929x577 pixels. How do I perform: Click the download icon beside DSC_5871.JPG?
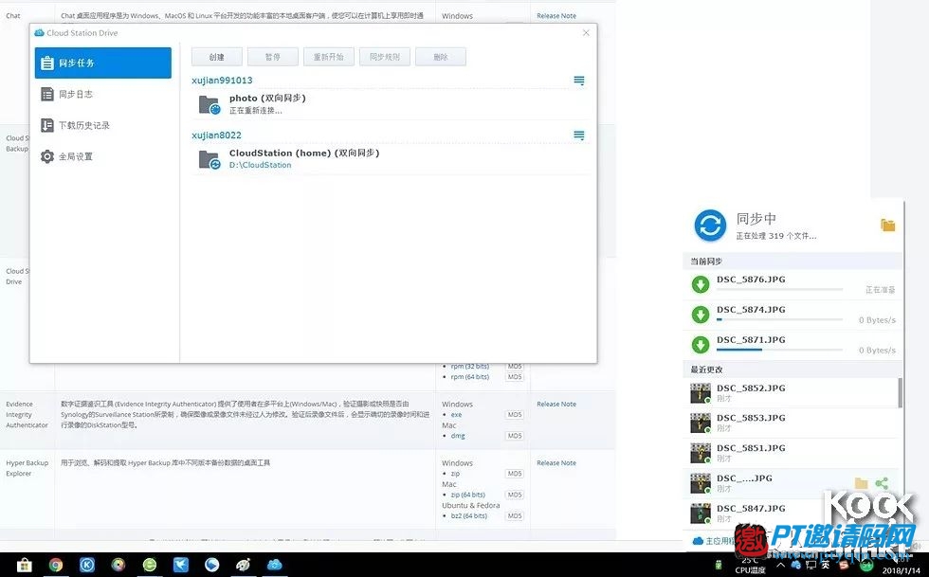click(701, 345)
